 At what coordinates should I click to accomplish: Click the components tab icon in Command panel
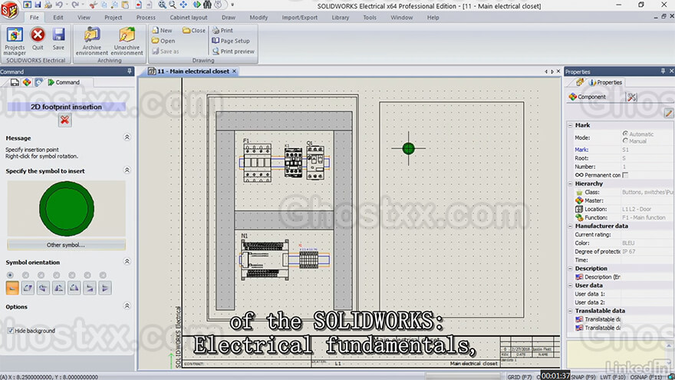click(27, 82)
